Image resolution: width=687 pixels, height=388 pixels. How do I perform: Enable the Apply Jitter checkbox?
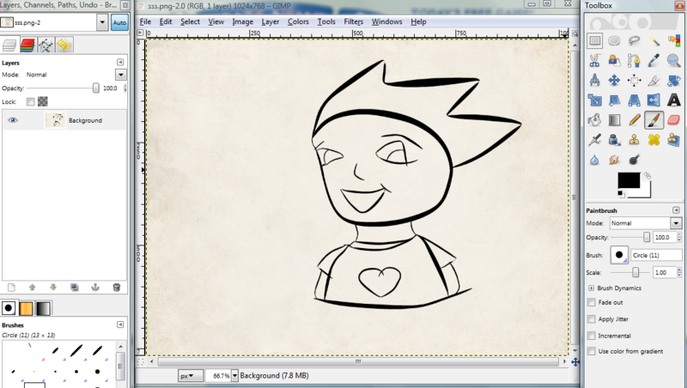coord(591,318)
